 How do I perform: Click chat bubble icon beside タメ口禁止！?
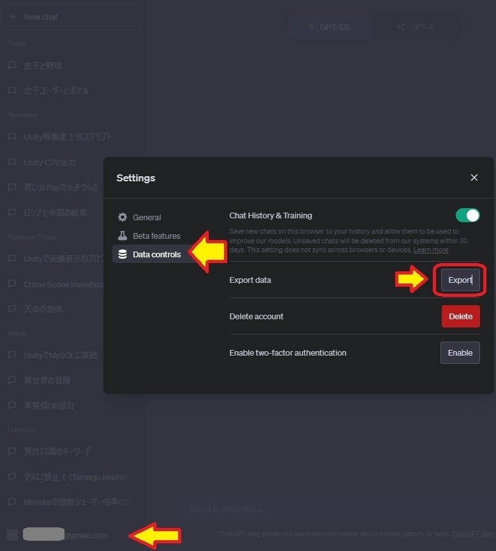tap(12, 477)
